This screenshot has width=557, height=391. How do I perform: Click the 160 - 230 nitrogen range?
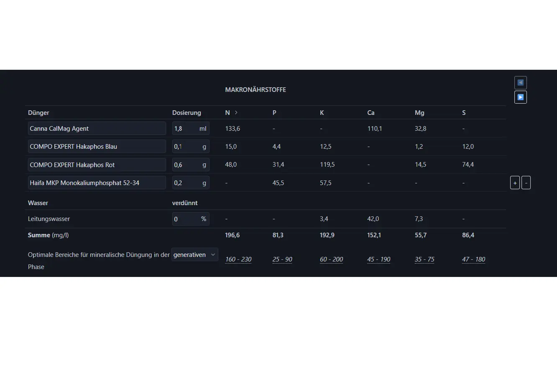pos(238,259)
